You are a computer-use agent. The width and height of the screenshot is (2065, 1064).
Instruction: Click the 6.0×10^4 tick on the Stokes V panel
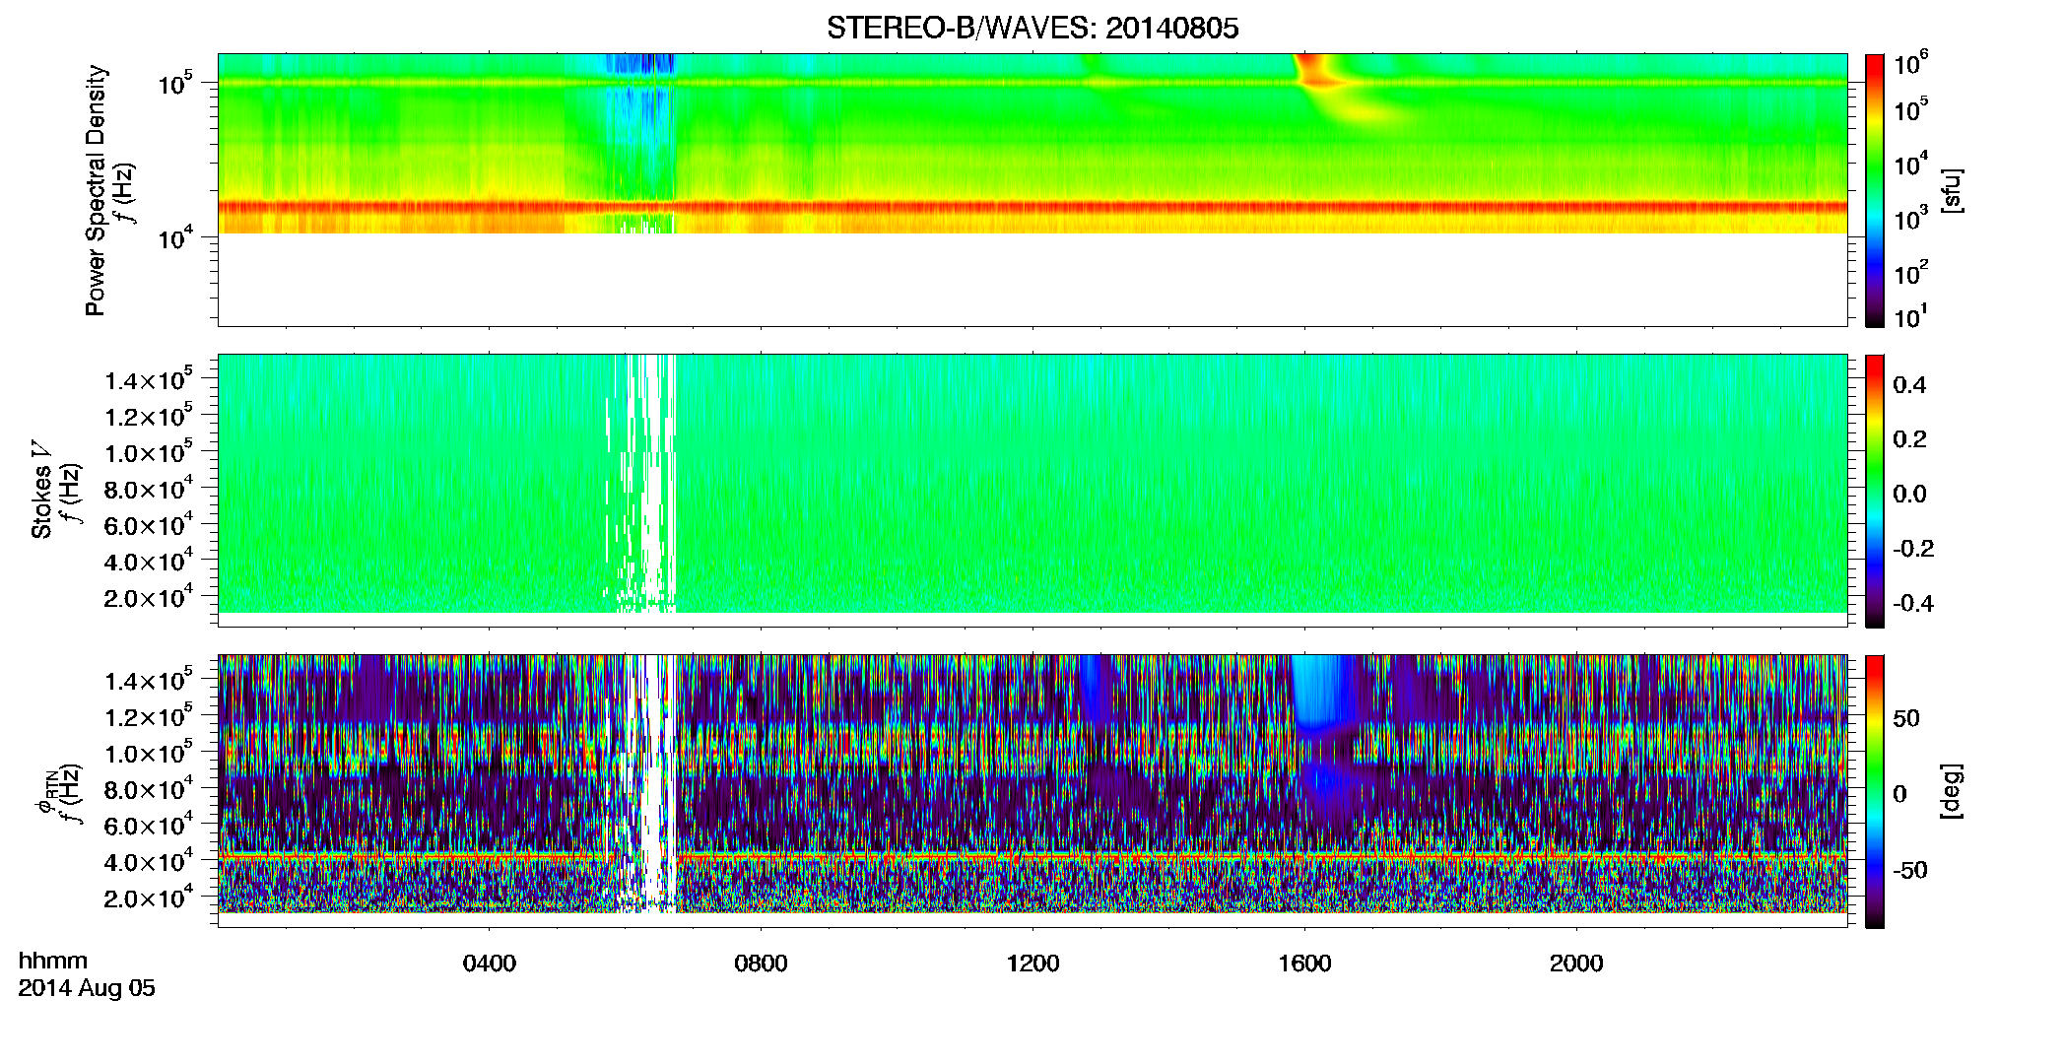click(x=148, y=525)
